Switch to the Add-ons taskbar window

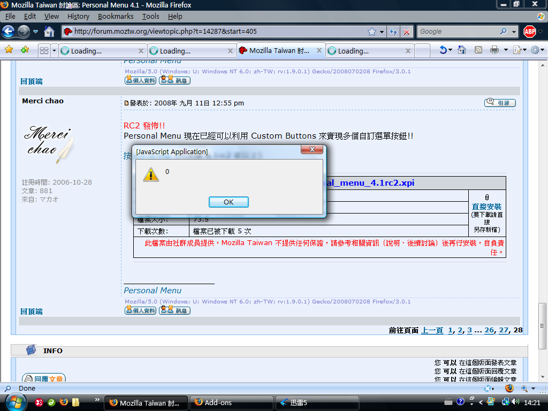[232, 402]
